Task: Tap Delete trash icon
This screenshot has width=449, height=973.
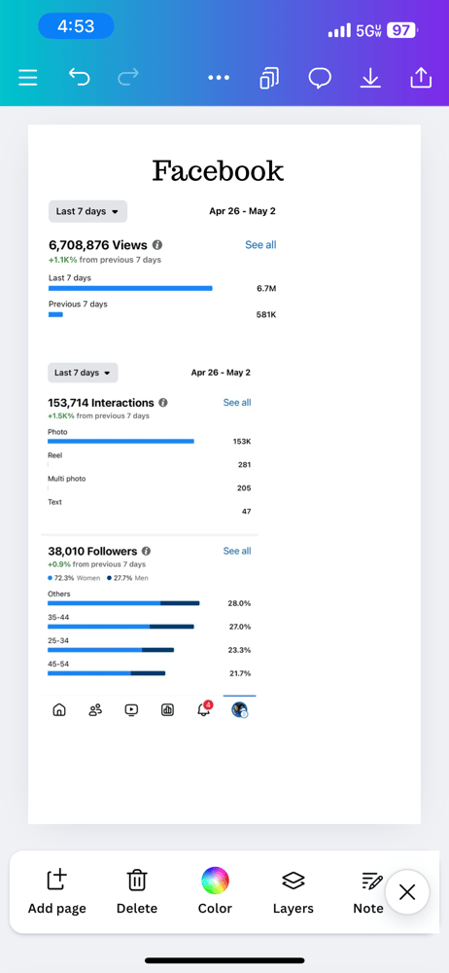Action: click(x=137, y=891)
